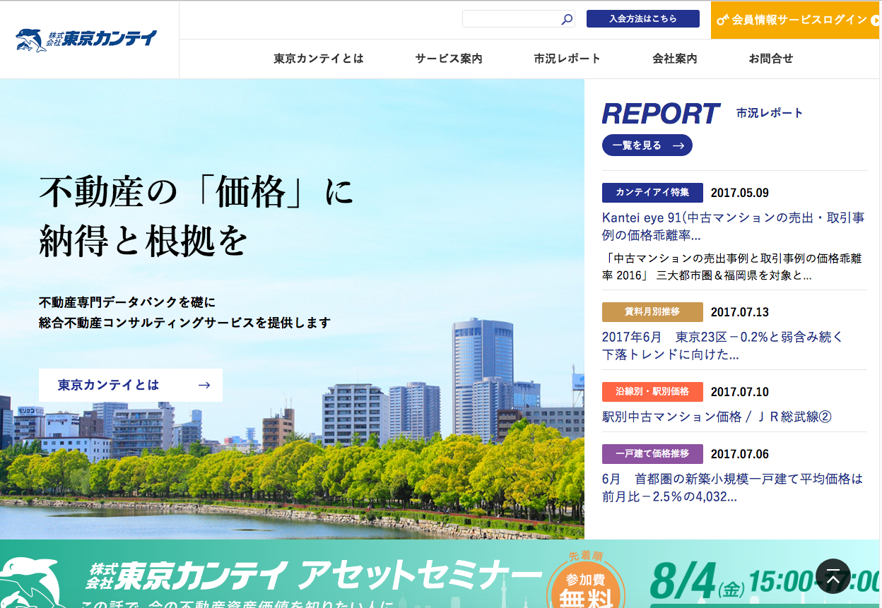Select 会社案内 in the navigation bar
Image resolution: width=882 pixels, height=608 pixels.
[674, 59]
